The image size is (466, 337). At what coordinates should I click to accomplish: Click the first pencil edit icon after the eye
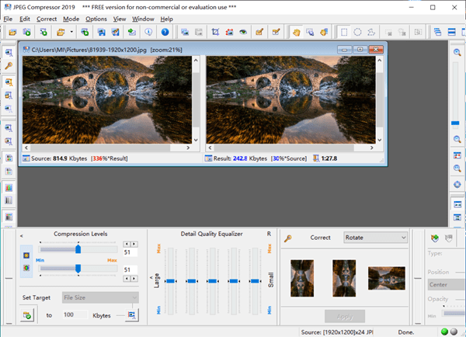click(x=259, y=32)
